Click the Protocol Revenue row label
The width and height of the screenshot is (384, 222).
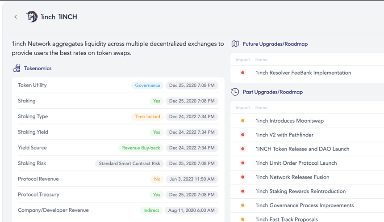(x=38, y=179)
